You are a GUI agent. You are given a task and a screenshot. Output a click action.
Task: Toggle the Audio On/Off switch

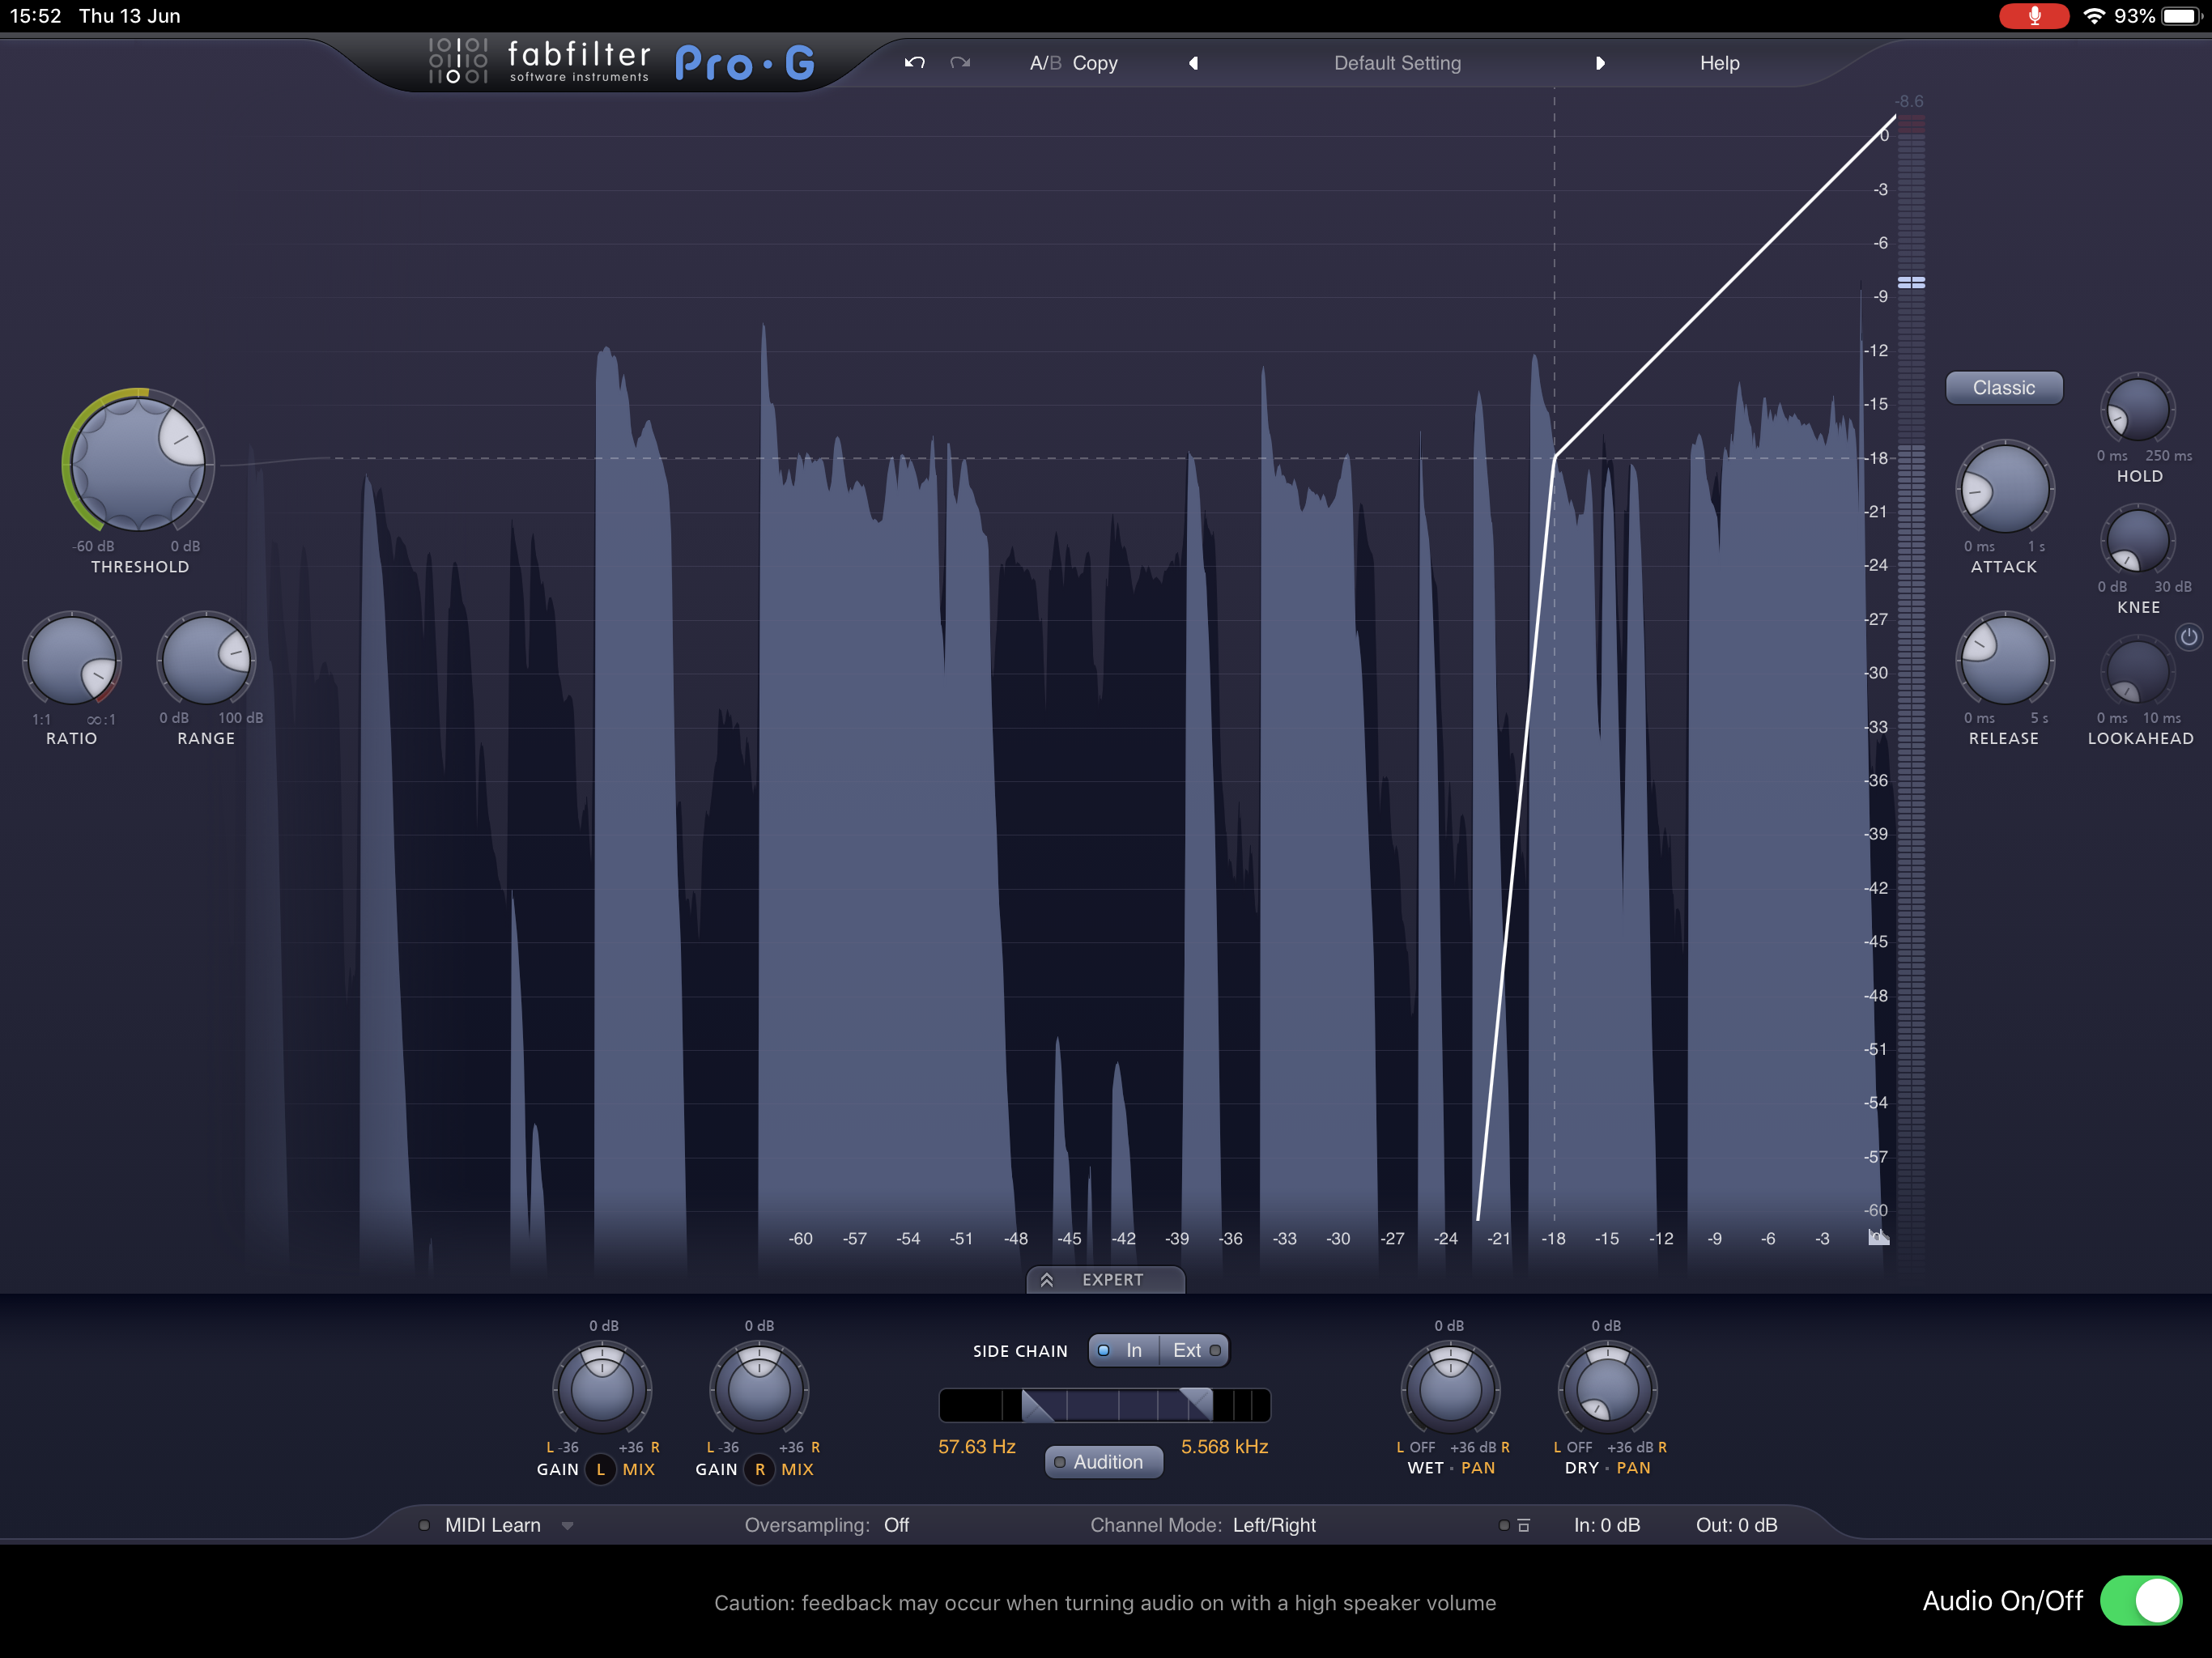tap(2140, 1601)
